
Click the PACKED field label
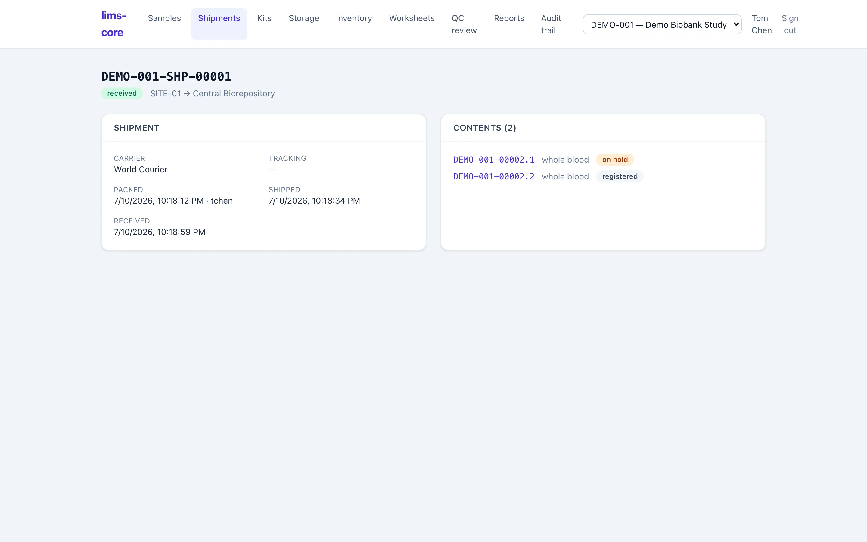[x=128, y=190]
